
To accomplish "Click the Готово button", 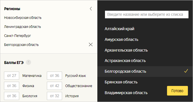I will (x=177, y=91).
